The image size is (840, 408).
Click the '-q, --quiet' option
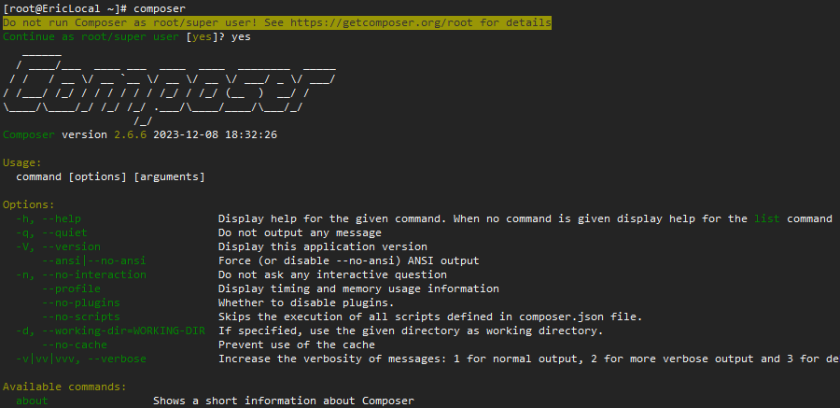(51, 232)
